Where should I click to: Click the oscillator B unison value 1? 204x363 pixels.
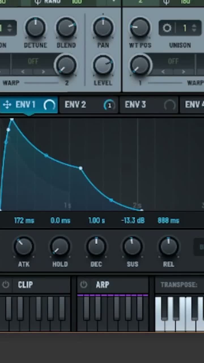(x=185, y=28)
